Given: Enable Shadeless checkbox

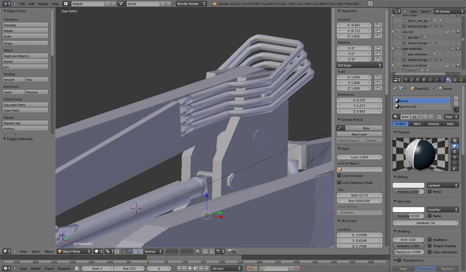Looking at the screenshot, I should [x=430, y=240].
